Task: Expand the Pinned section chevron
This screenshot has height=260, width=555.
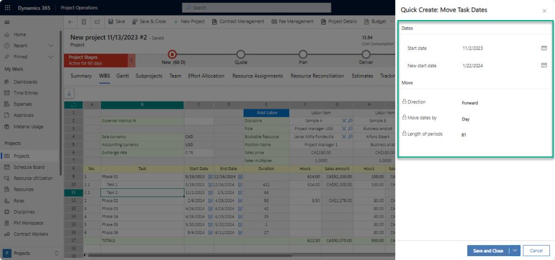Action: (51, 57)
